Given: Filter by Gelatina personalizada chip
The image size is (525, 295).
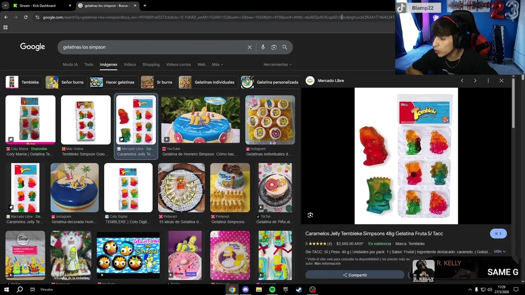Looking at the screenshot, I should point(270,82).
